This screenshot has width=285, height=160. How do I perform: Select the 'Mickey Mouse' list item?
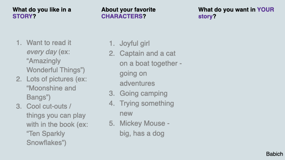coord(139,128)
